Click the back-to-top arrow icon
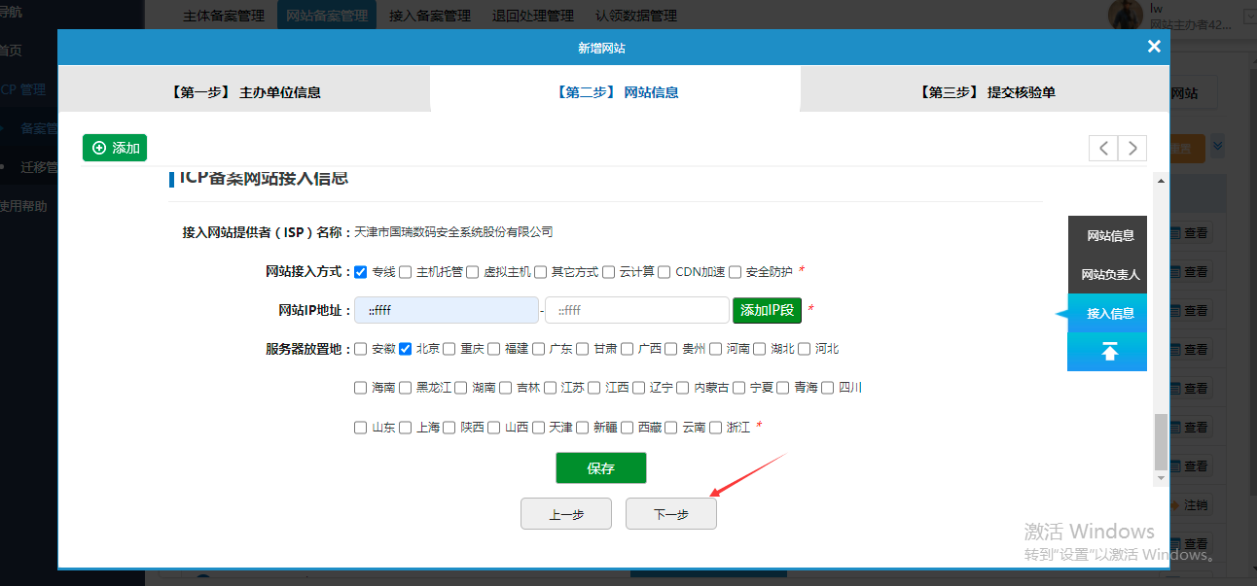Image resolution: width=1257 pixels, height=586 pixels. pyautogui.click(x=1109, y=352)
